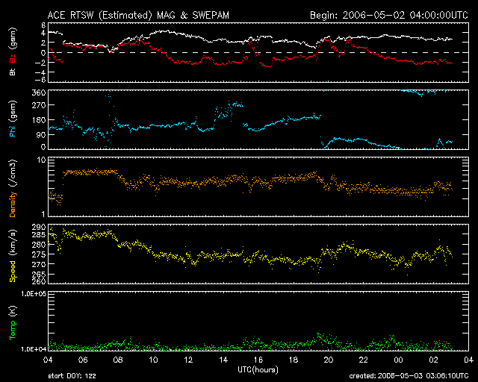Click the 'Density (/cm3)' axis label

pos(13,188)
